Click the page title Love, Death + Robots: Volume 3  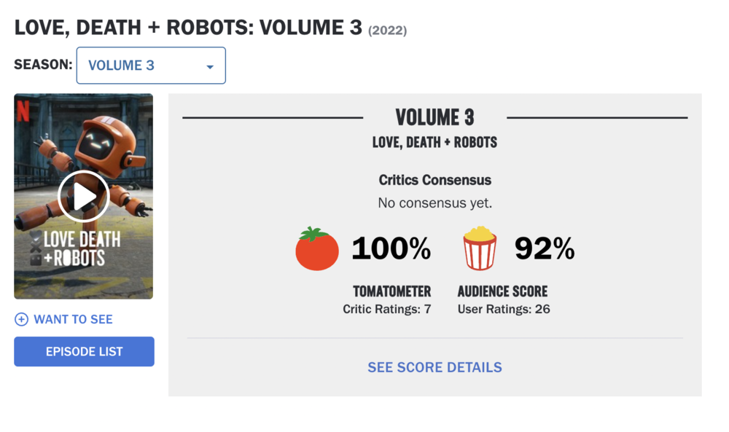(x=188, y=28)
